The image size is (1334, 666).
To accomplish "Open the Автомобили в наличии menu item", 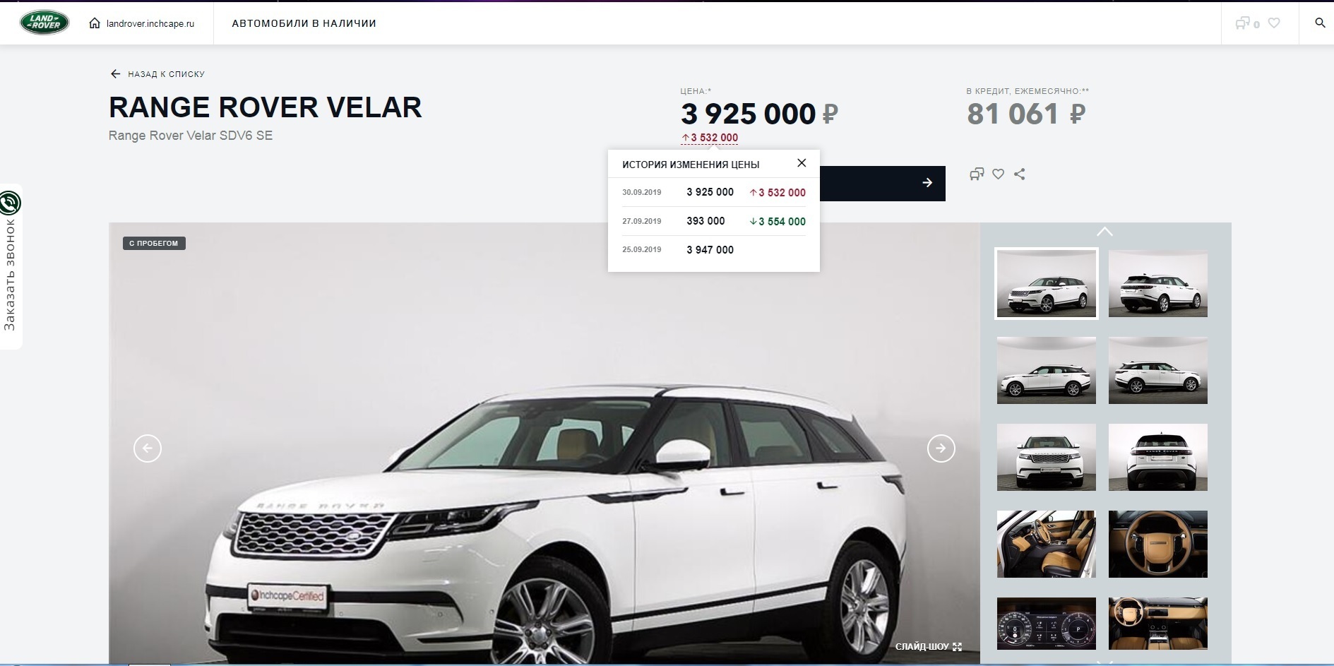I will tap(304, 23).
